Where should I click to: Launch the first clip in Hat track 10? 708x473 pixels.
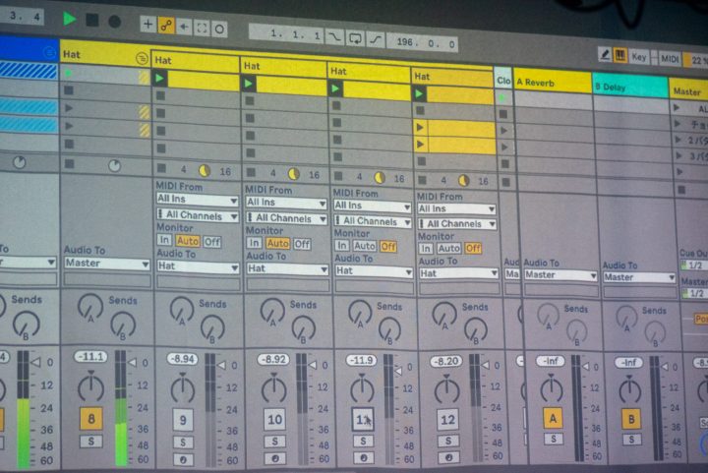249,84
